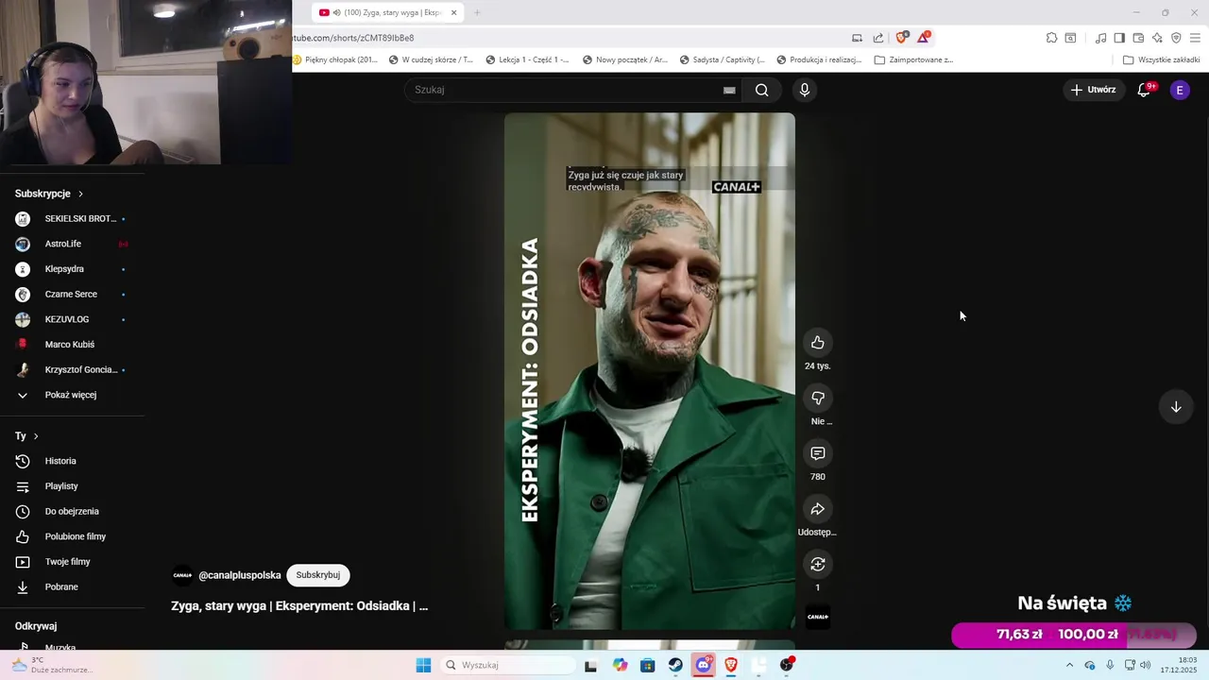Open the browser extensions puzzle icon
Viewport: 1209px width, 680px height.
pyautogui.click(x=1051, y=38)
